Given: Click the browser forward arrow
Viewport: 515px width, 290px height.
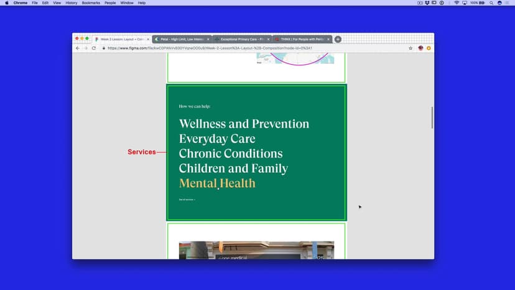Looking at the screenshot, I should 86,48.
